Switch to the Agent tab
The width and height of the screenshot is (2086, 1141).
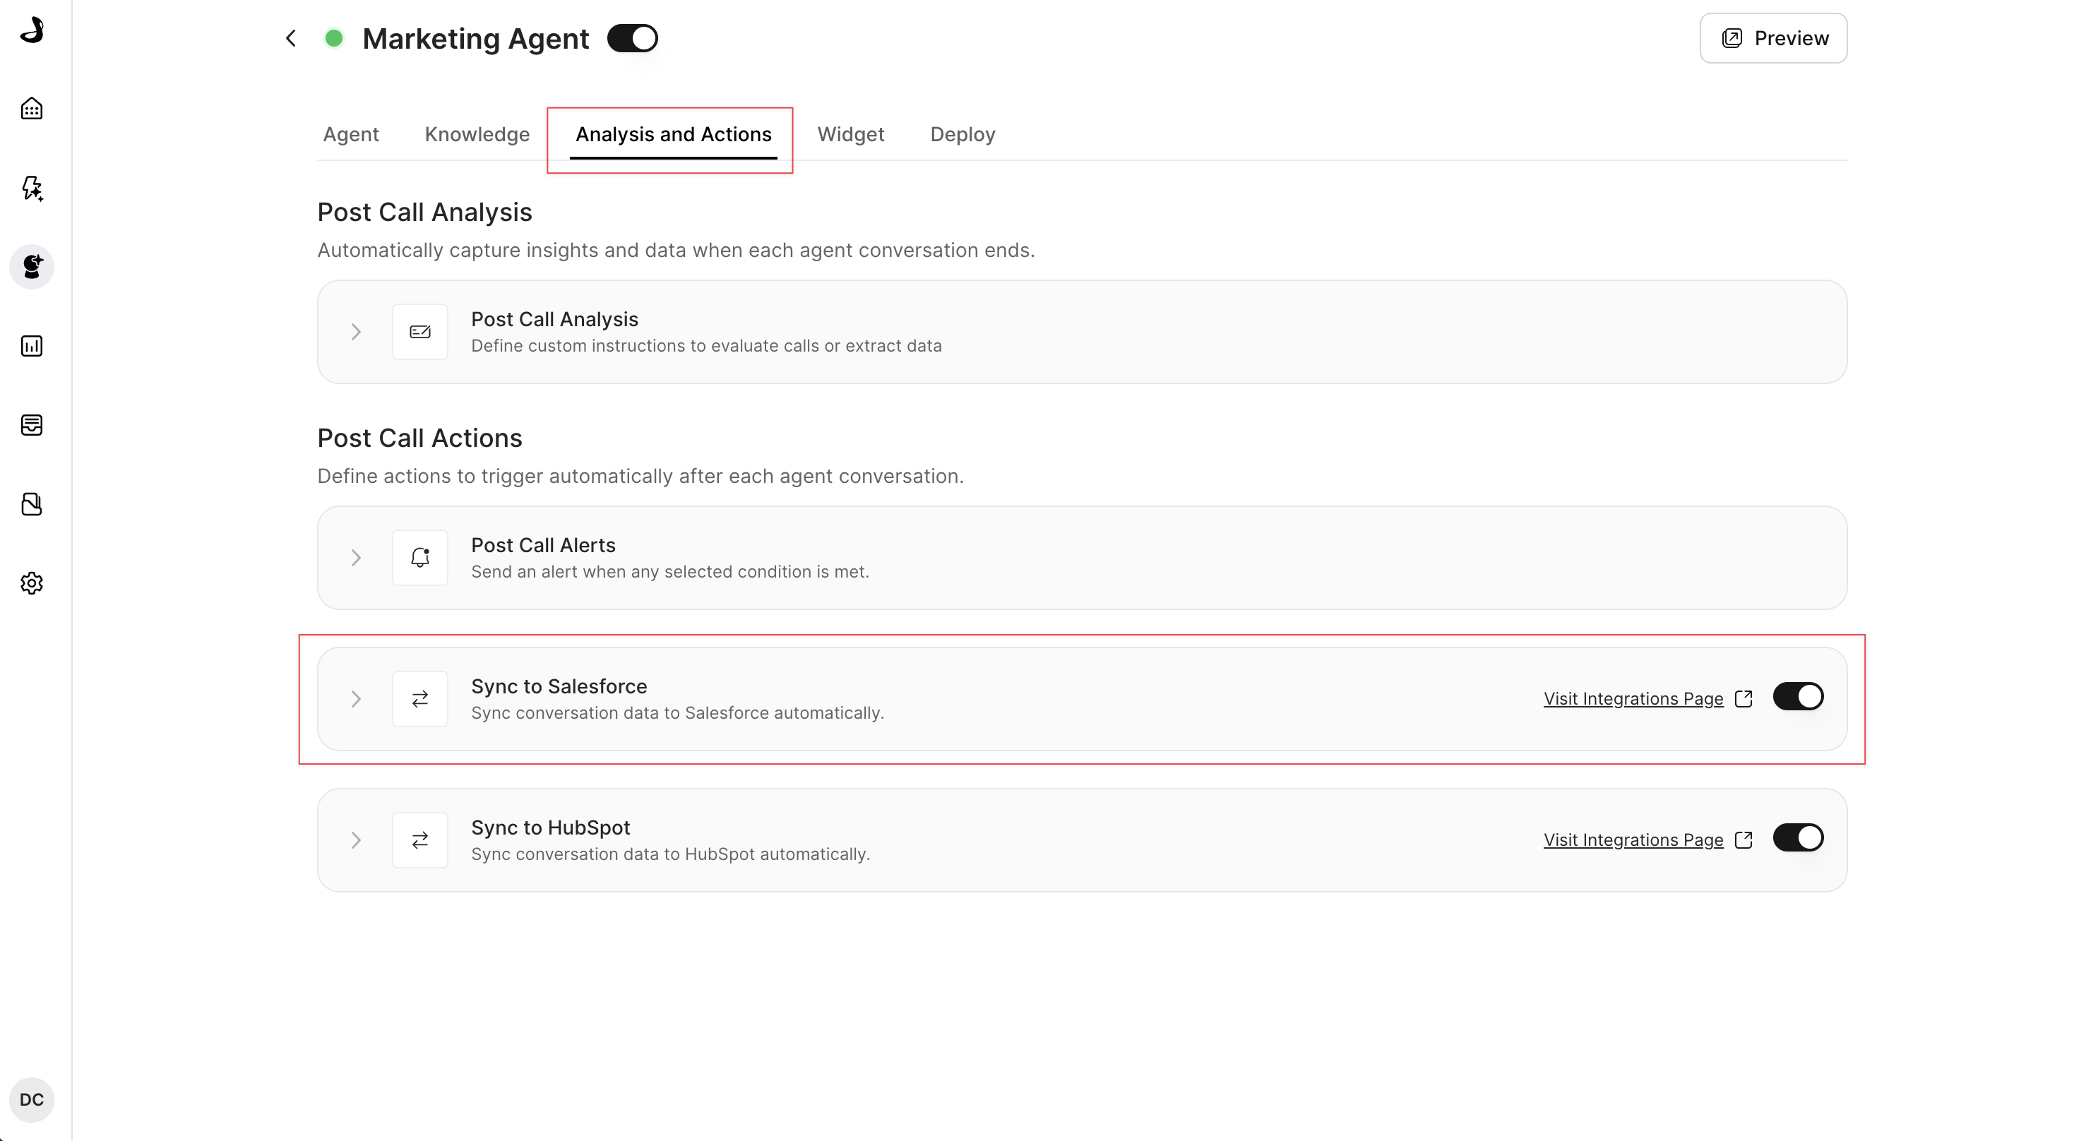point(351,134)
